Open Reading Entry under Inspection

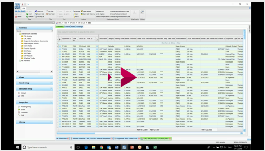point(25,107)
